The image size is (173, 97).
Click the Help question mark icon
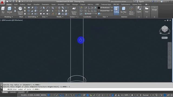pyautogui.click(x=162, y=1)
